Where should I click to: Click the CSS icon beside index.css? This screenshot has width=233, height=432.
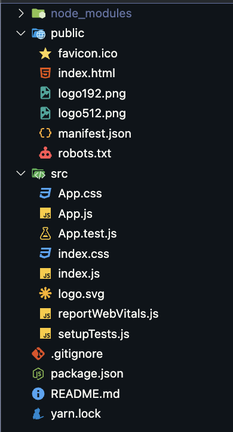(45, 254)
